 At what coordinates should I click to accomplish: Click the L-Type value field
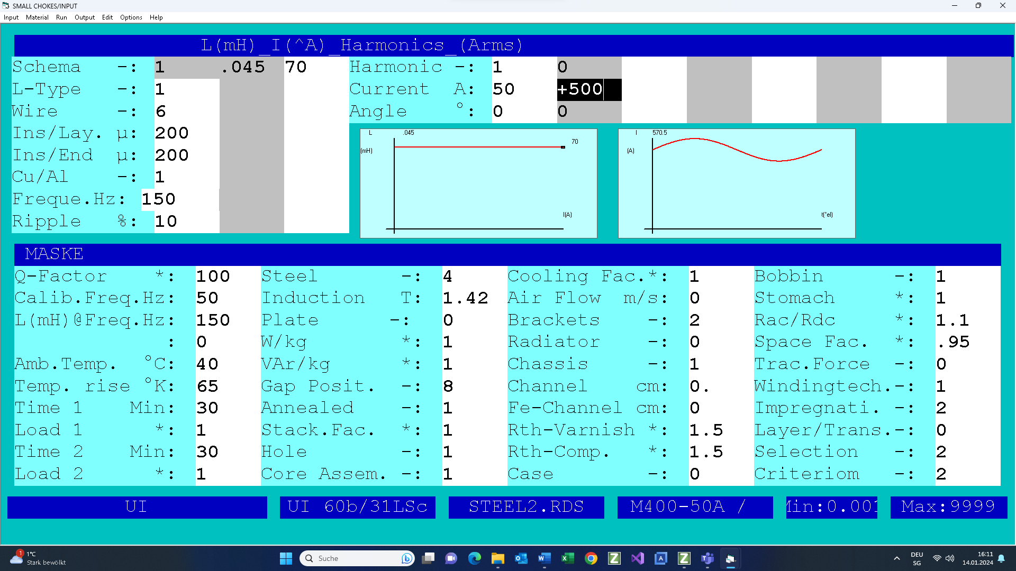tap(187, 89)
